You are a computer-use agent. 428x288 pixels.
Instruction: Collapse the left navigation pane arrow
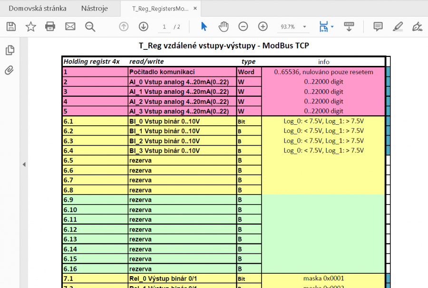tap(24, 165)
